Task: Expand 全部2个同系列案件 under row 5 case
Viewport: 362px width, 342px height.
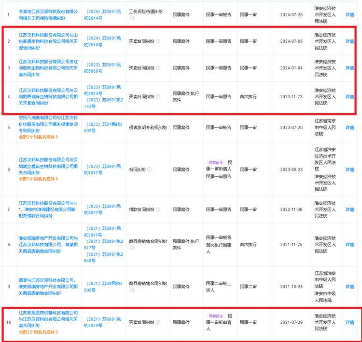Action: [38, 137]
